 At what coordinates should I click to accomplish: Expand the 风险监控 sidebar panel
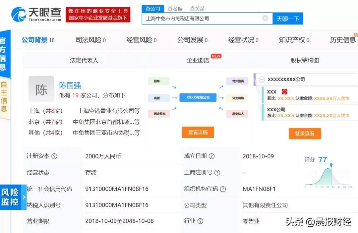click(11, 197)
